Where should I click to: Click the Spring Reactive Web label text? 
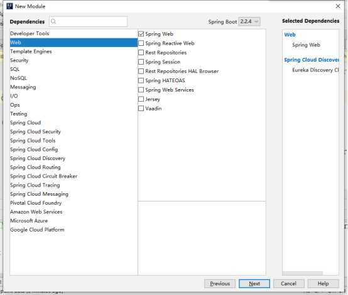[170, 43]
